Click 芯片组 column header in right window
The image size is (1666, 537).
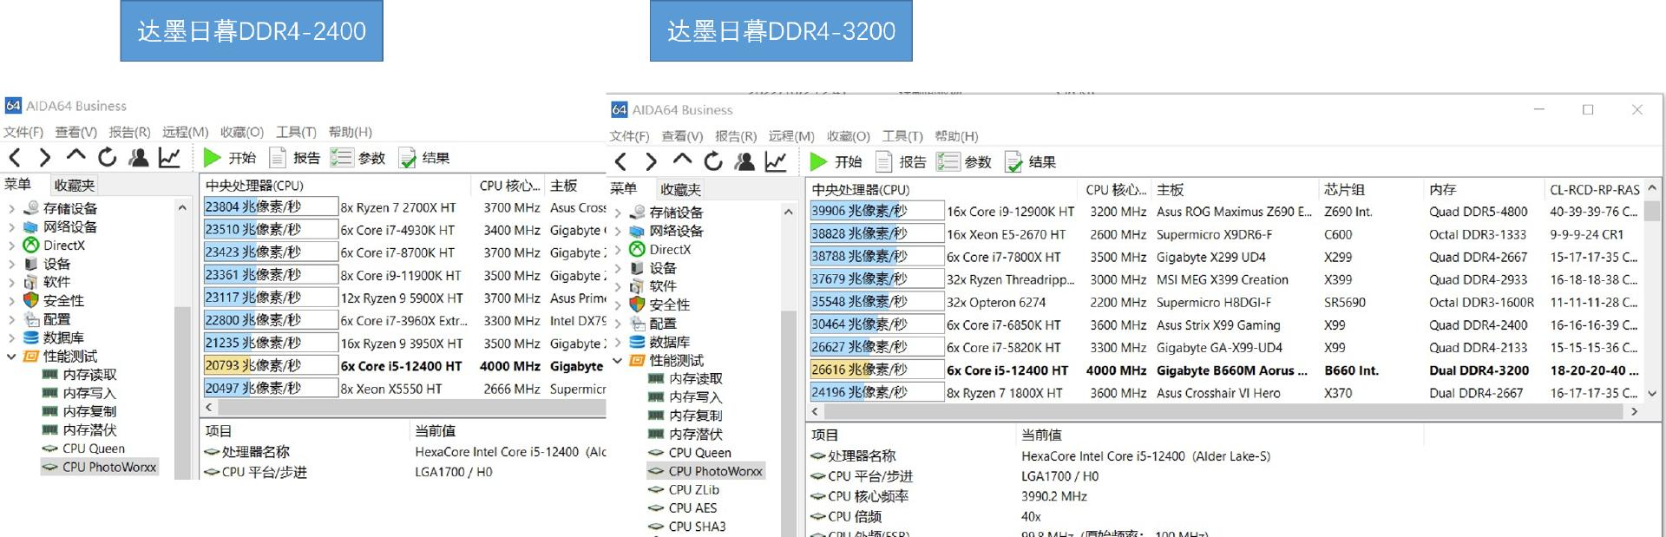pos(1371,189)
